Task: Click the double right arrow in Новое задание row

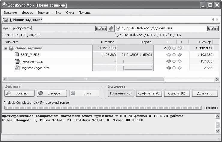Action: 180,48
